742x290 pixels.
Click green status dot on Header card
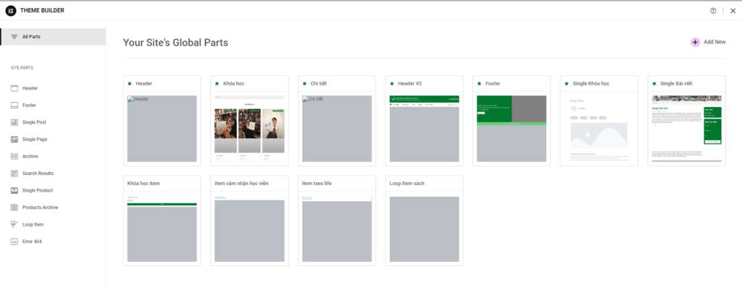click(130, 84)
